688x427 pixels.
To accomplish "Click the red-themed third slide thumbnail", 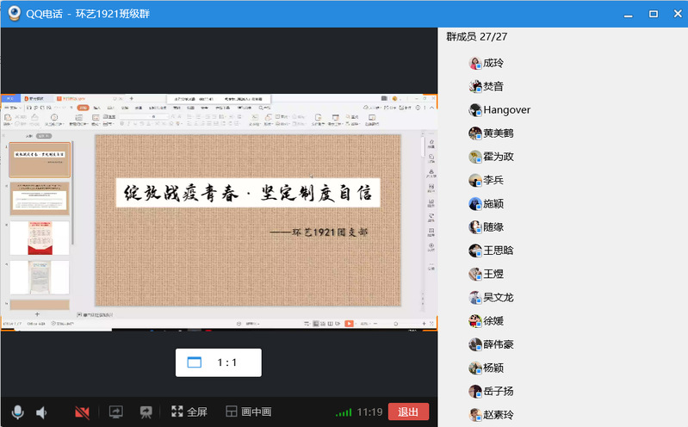I will point(40,238).
